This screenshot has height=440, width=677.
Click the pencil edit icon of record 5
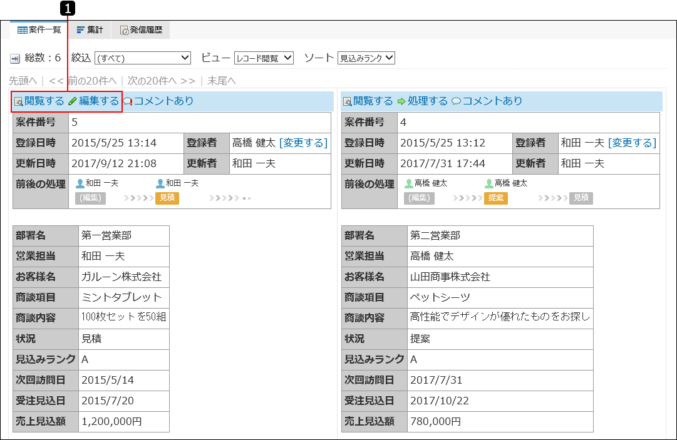click(73, 101)
